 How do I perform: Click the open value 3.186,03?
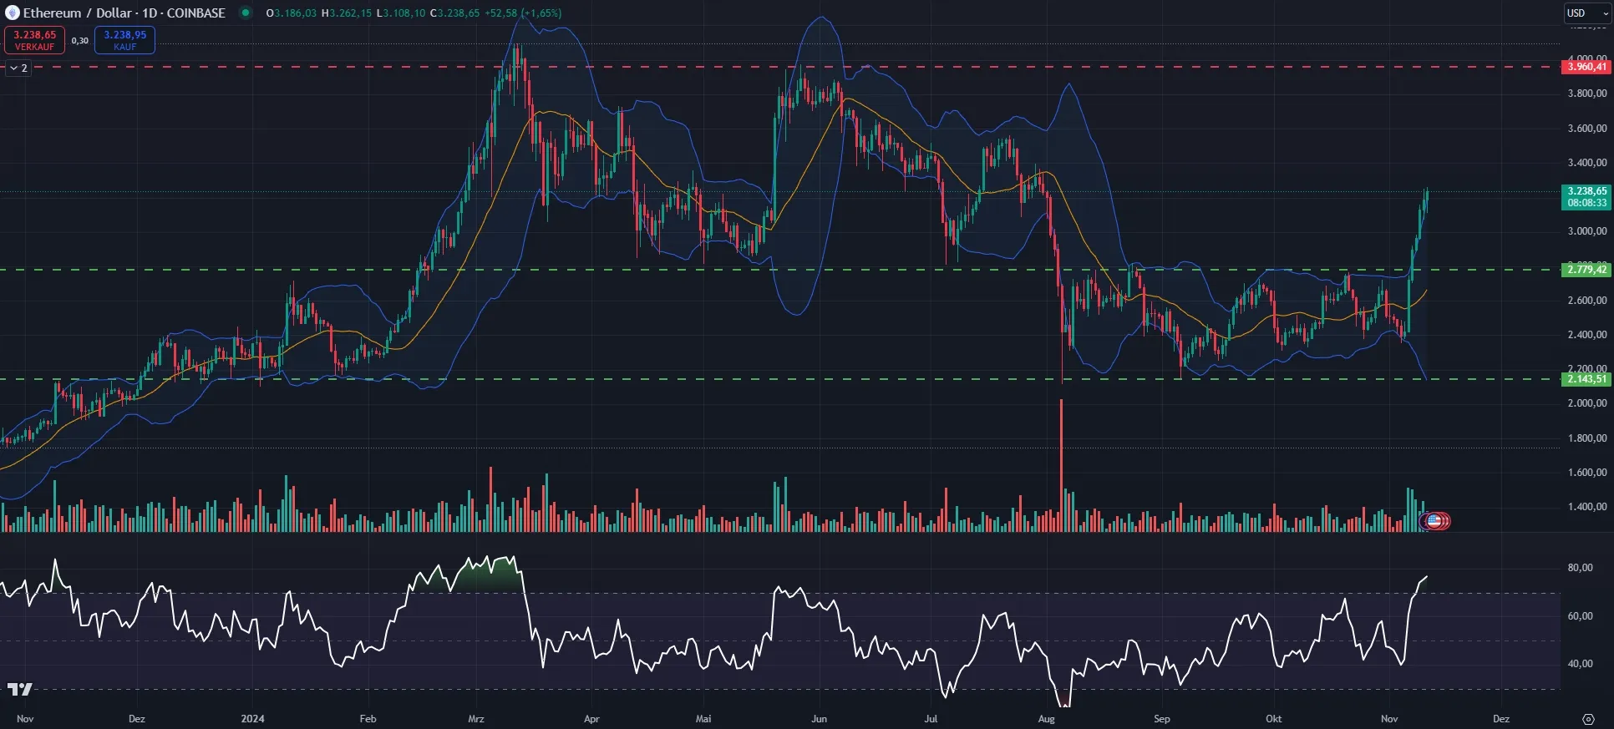(296, 13)
